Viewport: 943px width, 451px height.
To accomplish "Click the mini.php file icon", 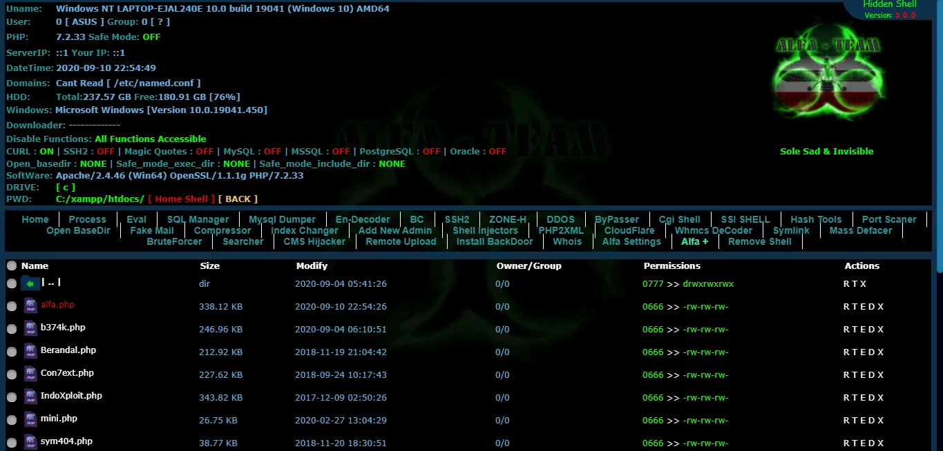I will [x=30, y=419].
